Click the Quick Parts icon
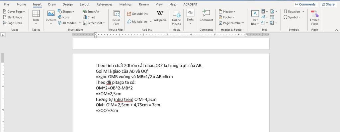The image size is (340, 132). [263, 12]
